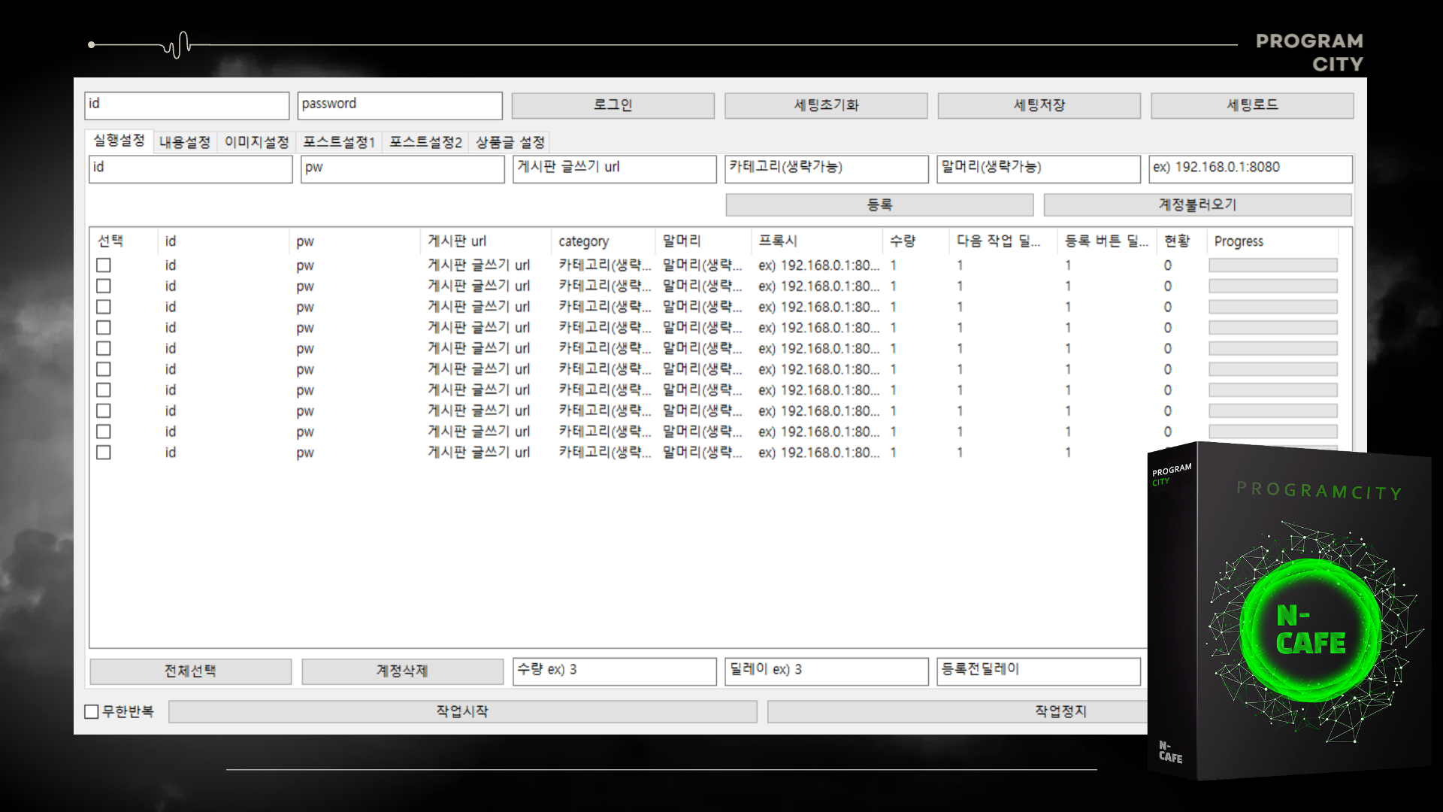This screenshot has height=812, width=1443.
Task: Click the N-CAFE product box image
Action: point(1290,611)
